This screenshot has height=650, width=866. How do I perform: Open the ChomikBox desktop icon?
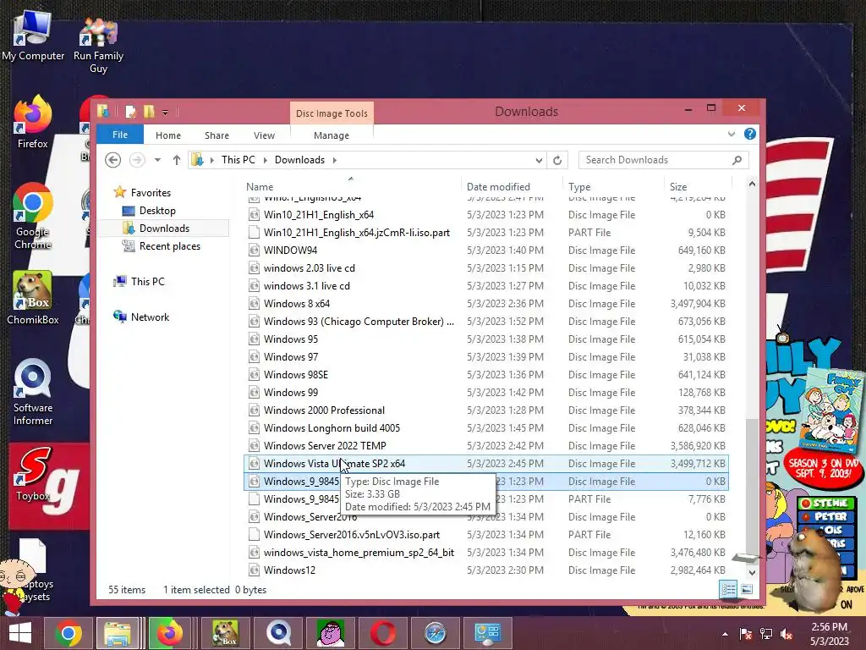tap(33, 297)
